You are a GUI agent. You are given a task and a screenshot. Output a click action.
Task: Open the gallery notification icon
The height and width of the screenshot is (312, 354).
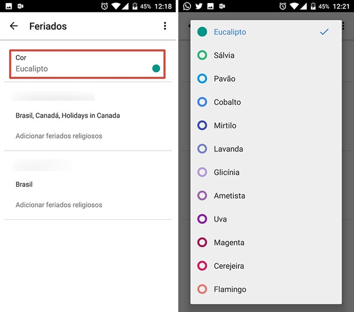pos(211,6)
